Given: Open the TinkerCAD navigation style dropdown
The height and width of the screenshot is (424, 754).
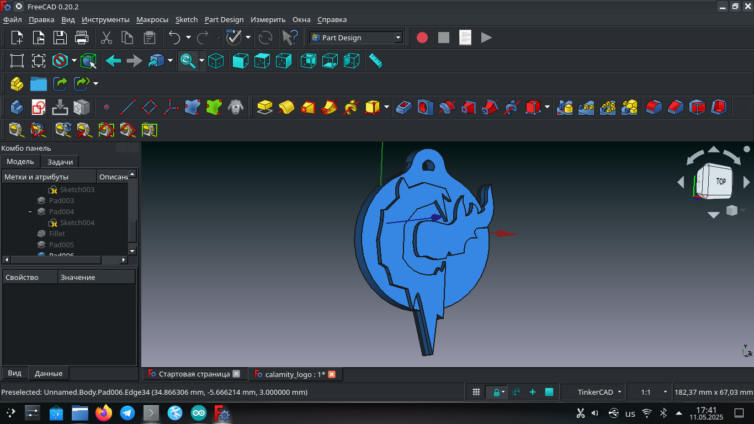Looking at the screenshot, I should (598, 392).
